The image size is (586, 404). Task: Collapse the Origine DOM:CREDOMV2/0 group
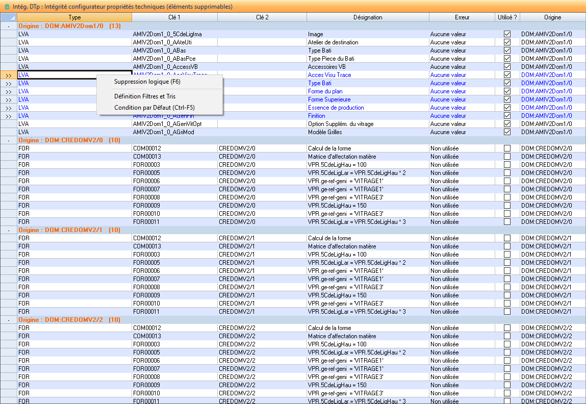coord(8,140)
